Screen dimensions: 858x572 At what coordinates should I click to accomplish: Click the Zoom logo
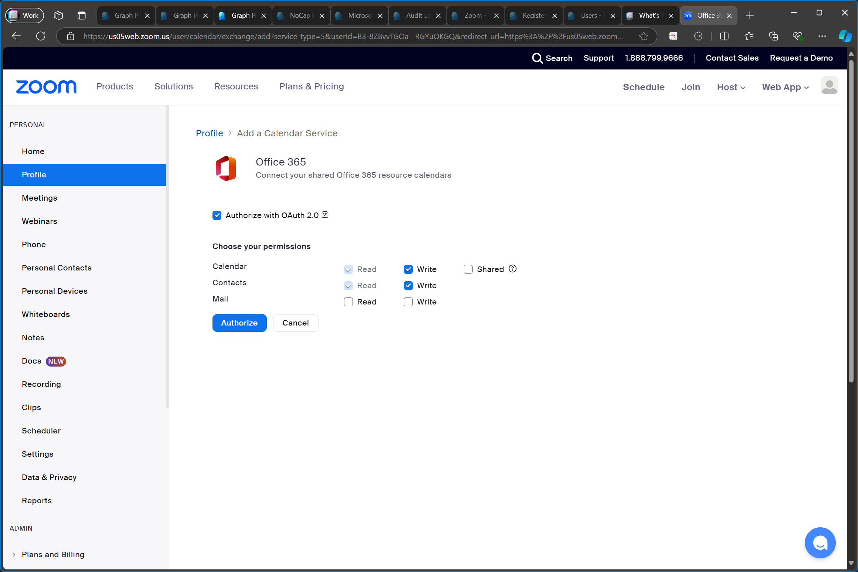pos(46,87)
